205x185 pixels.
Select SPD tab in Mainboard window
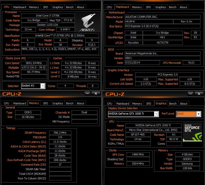pyautogui.click(x=148, y=7)
